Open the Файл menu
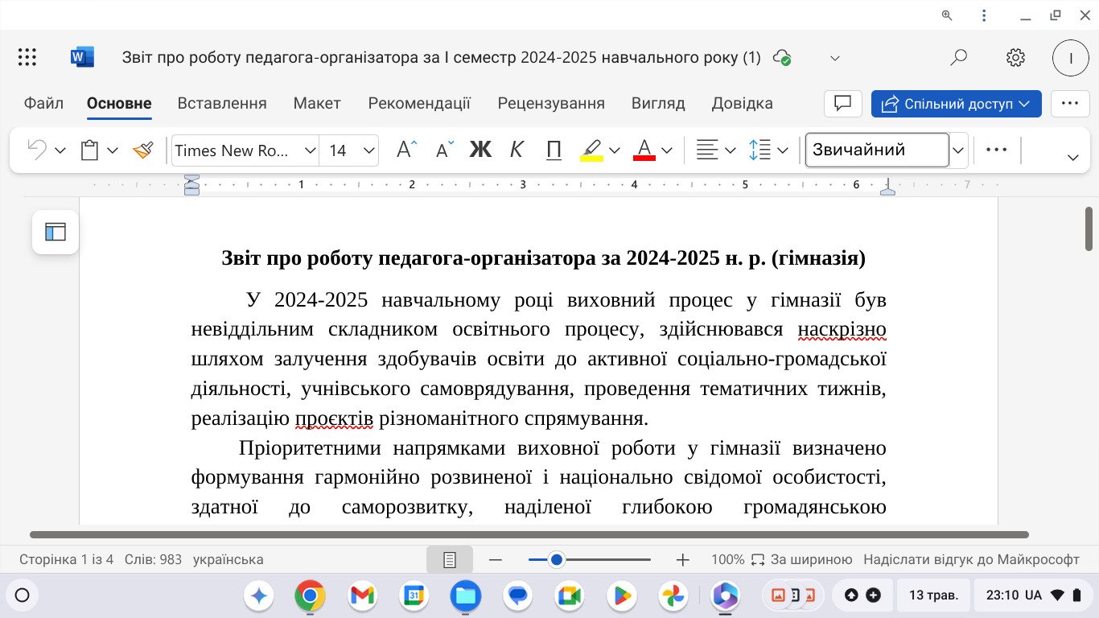The image size is (1099, 618). (x=43, y=103)
